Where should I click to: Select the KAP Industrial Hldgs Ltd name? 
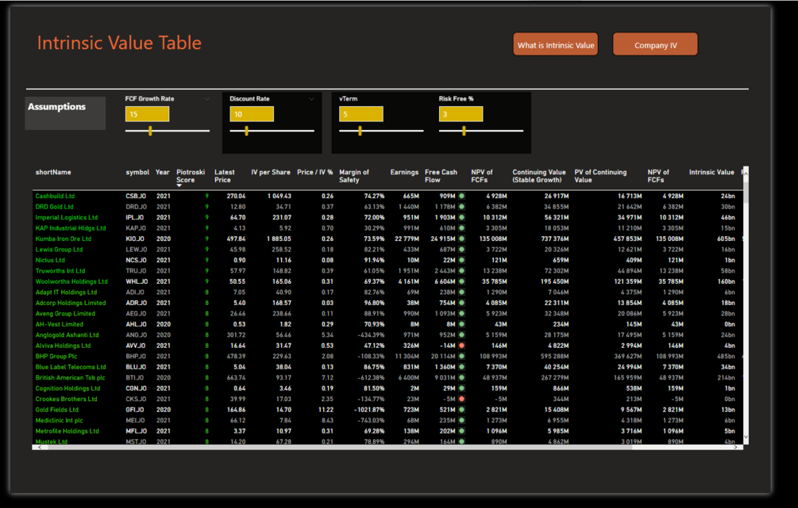(71, 228)
